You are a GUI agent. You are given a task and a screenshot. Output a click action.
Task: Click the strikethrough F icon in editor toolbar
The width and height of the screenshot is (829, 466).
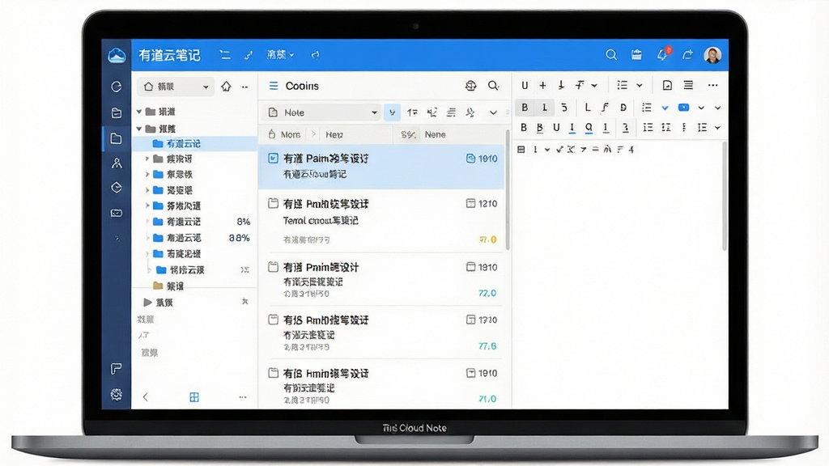(580, 85)
